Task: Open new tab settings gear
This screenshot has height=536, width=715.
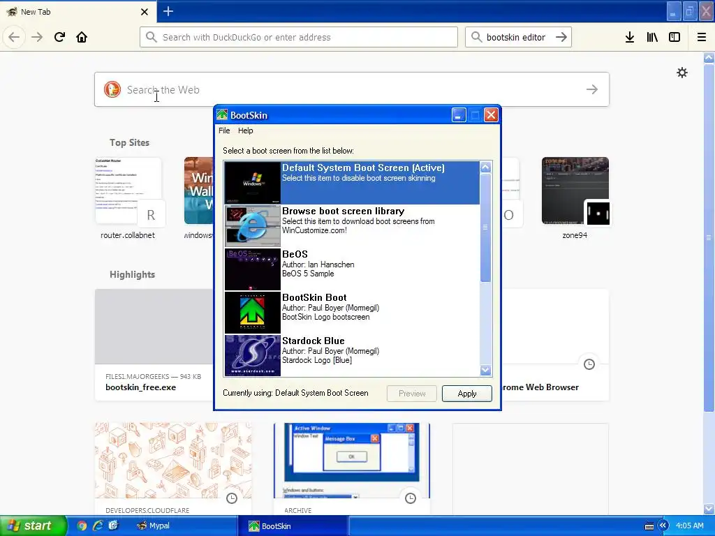Action: tap(682, 73)
